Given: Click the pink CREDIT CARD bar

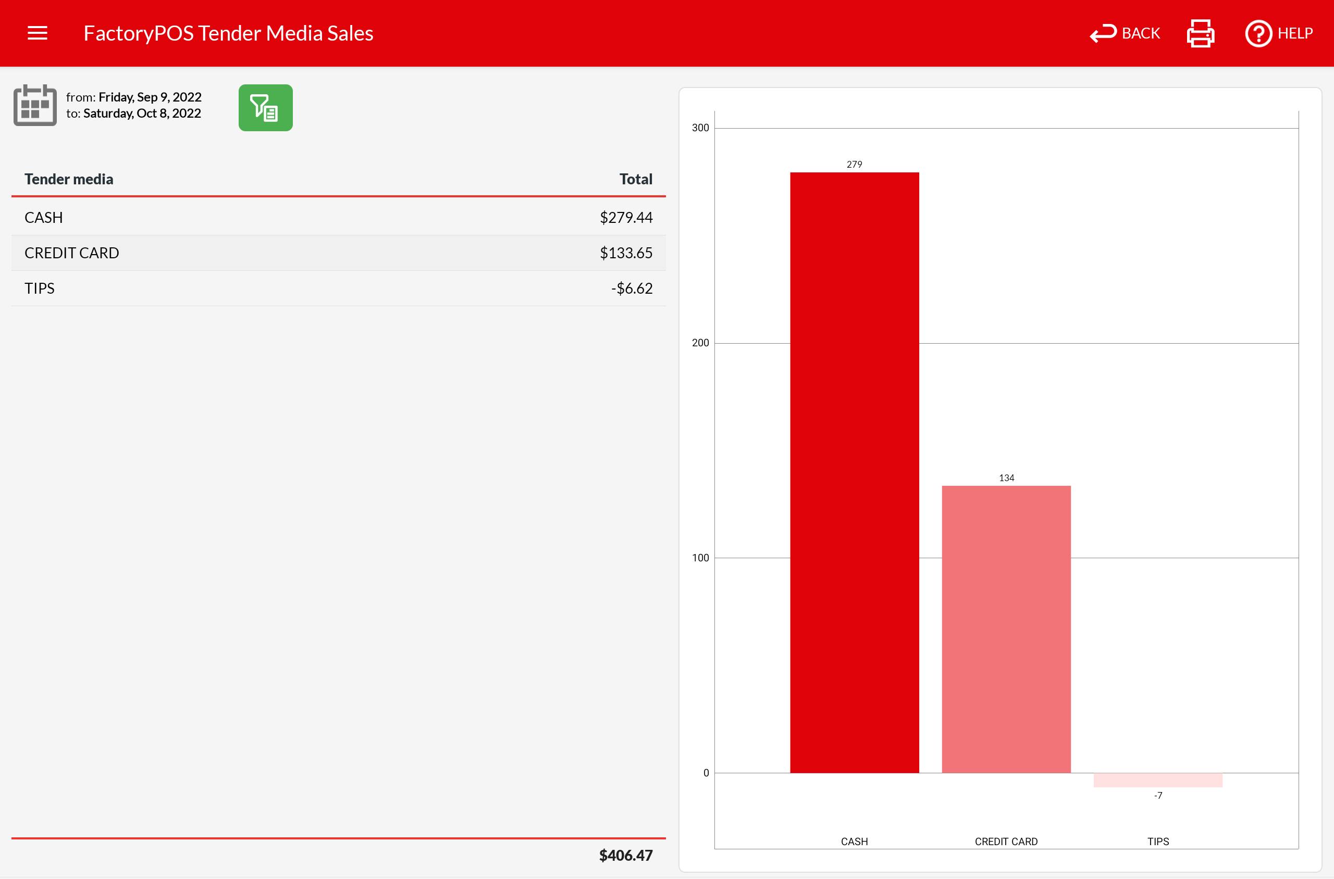Looking at the screenshot, I should point(1006,629).
